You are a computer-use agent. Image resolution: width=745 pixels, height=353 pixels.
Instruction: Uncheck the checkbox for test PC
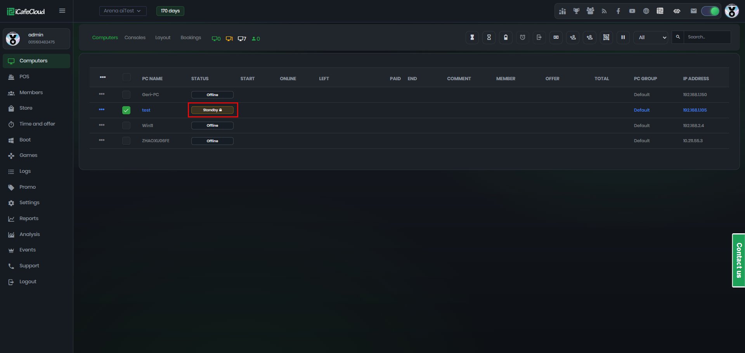[x=126, y=110]
